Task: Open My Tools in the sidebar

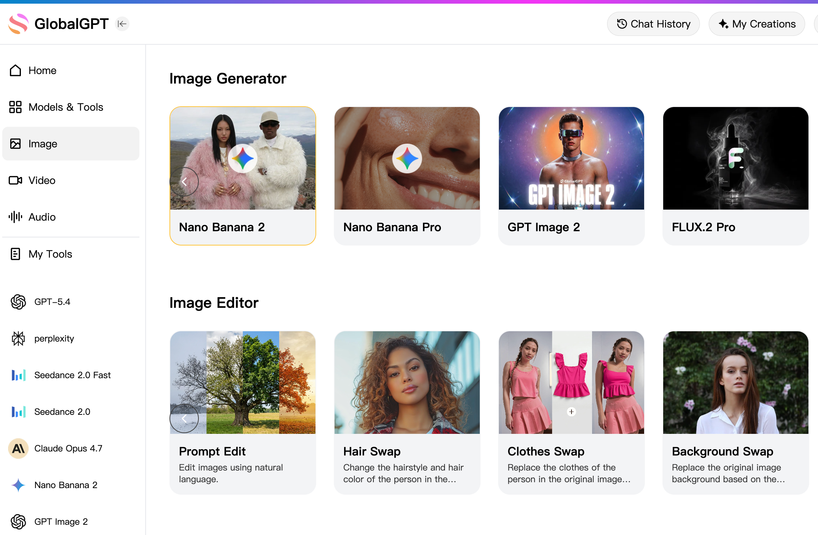Action: point(50,254)
